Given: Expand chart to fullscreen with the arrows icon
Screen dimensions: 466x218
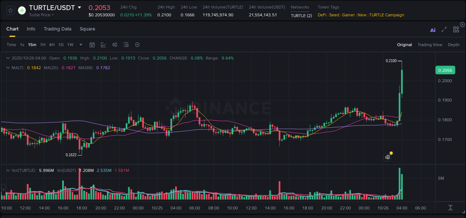Looking at the screenshot, I should tap(444, 30).
